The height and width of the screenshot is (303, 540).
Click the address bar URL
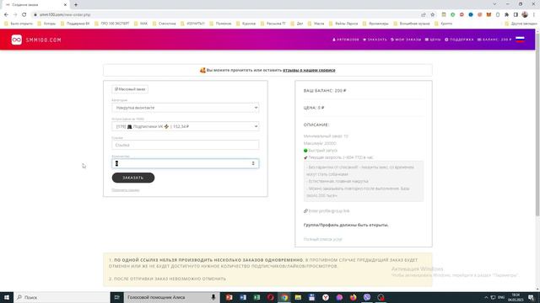pyautogui.click(x=65, y=15)
